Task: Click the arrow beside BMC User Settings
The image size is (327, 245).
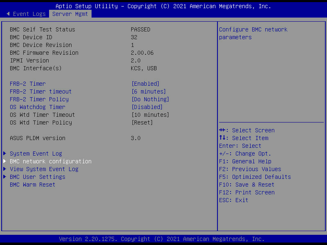Action: coord(5,177)
